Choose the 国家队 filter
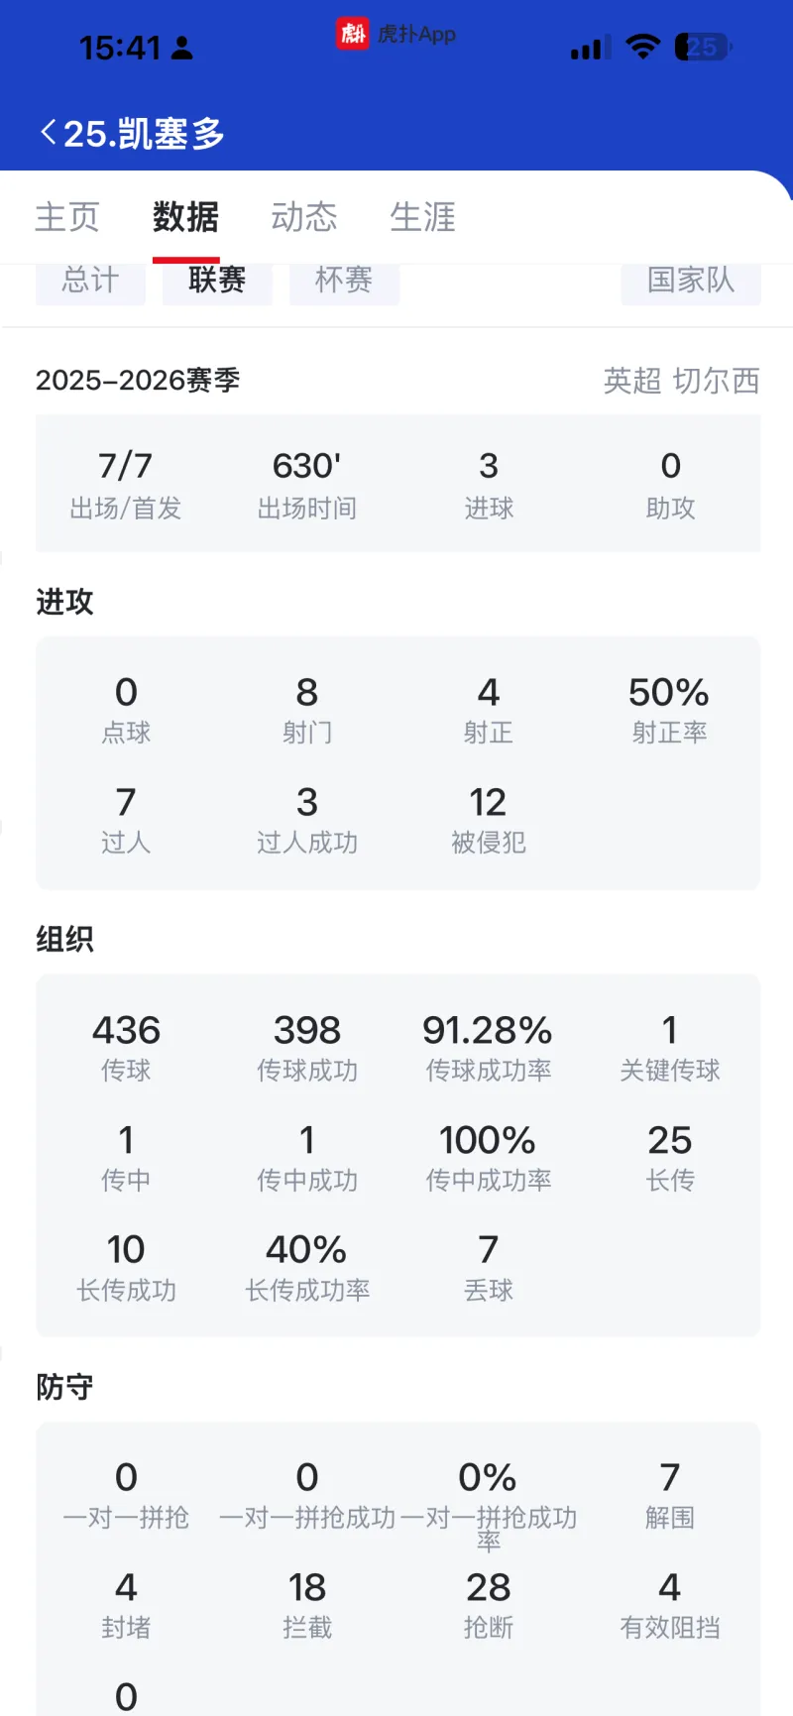 tap(691, 282)
